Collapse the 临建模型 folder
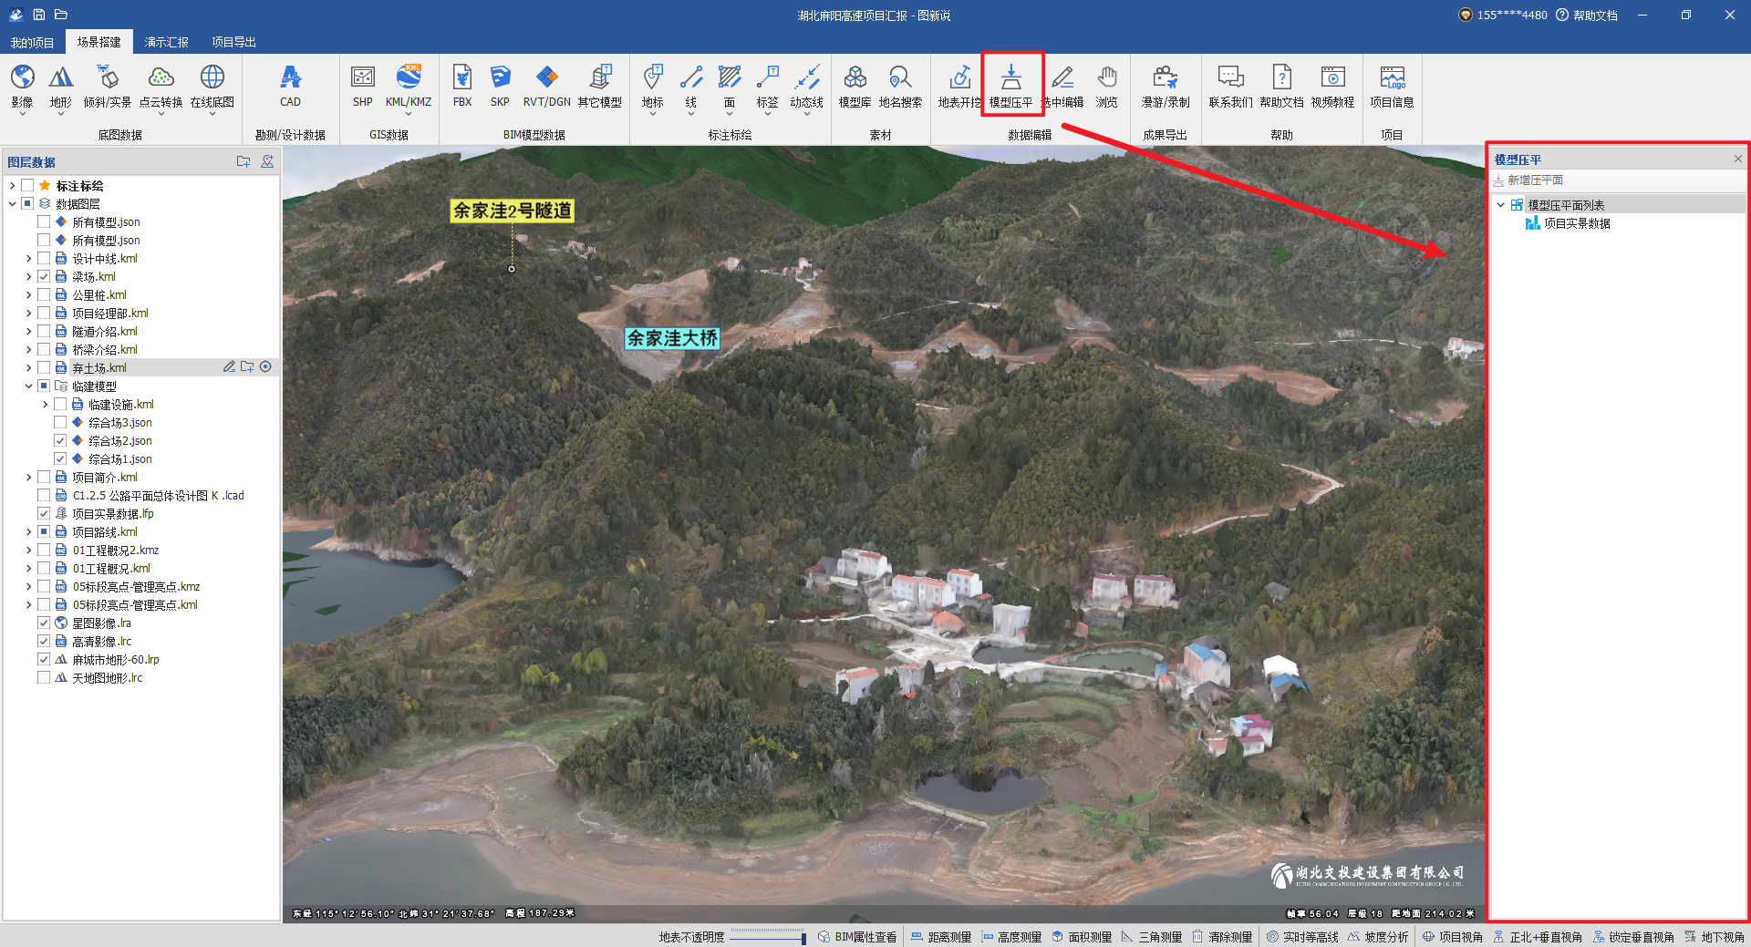The image size is (1751, 947). point(28,386)
